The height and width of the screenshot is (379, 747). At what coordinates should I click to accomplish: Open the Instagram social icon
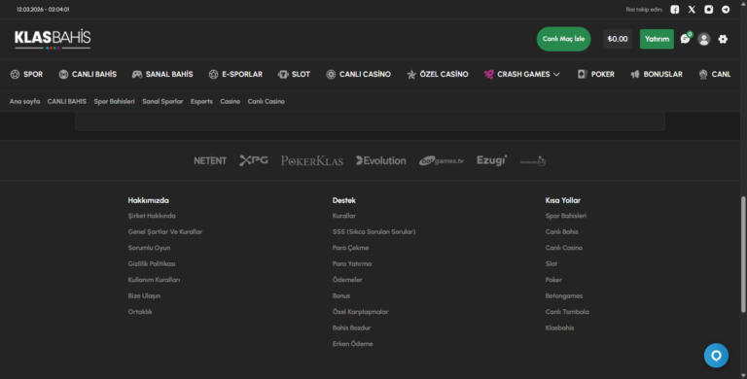[x=709, y=10]
